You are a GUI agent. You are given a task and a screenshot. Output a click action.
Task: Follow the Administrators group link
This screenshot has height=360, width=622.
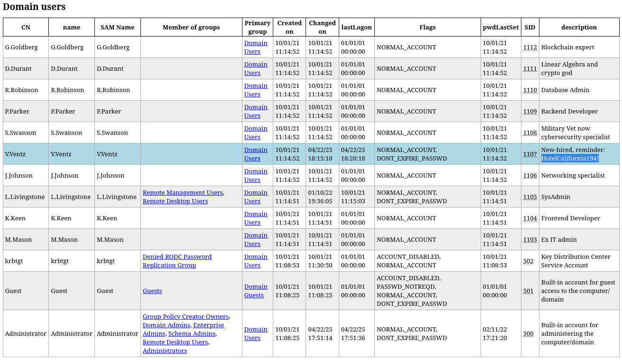click(165, 351)
